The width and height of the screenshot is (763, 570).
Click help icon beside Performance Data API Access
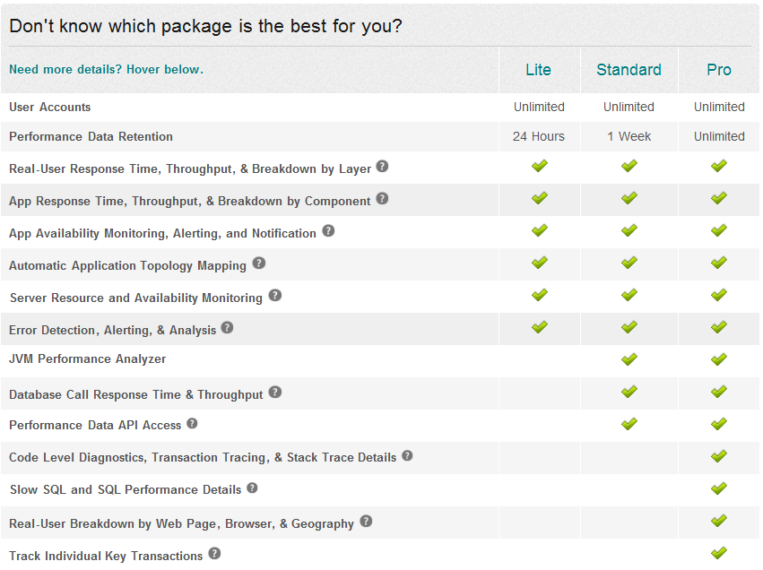193,424
